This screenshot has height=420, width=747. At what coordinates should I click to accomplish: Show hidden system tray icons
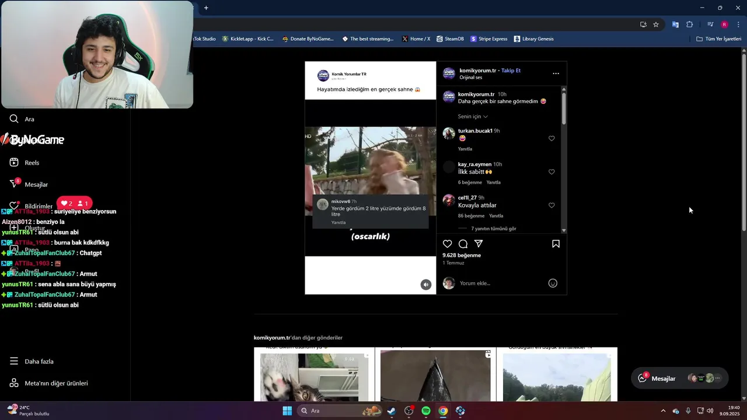[663, 411]
